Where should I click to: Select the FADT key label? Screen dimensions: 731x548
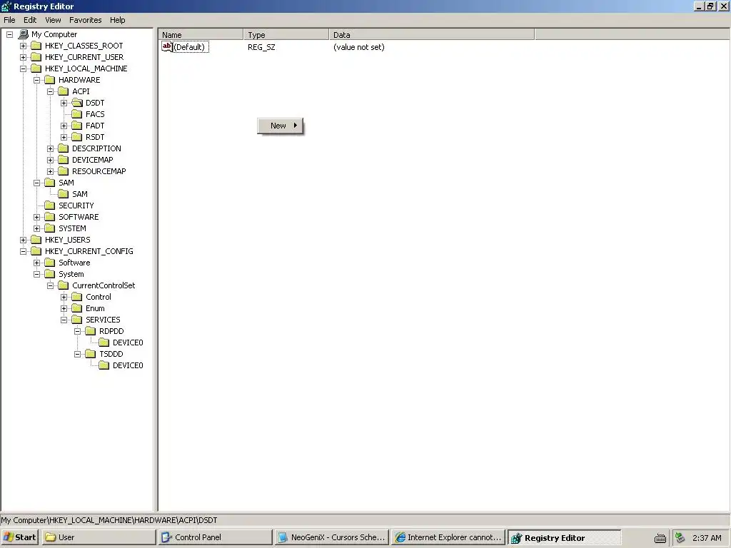coord(95,126)
